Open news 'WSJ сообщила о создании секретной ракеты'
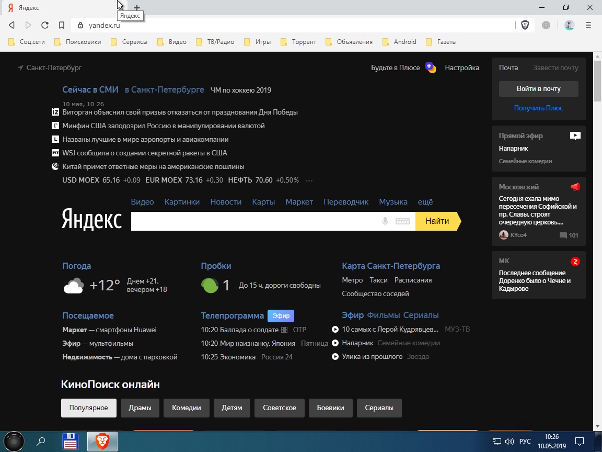The width and height of the screenshot is (602, 452). pyautogui.click(x=145, y=153)
